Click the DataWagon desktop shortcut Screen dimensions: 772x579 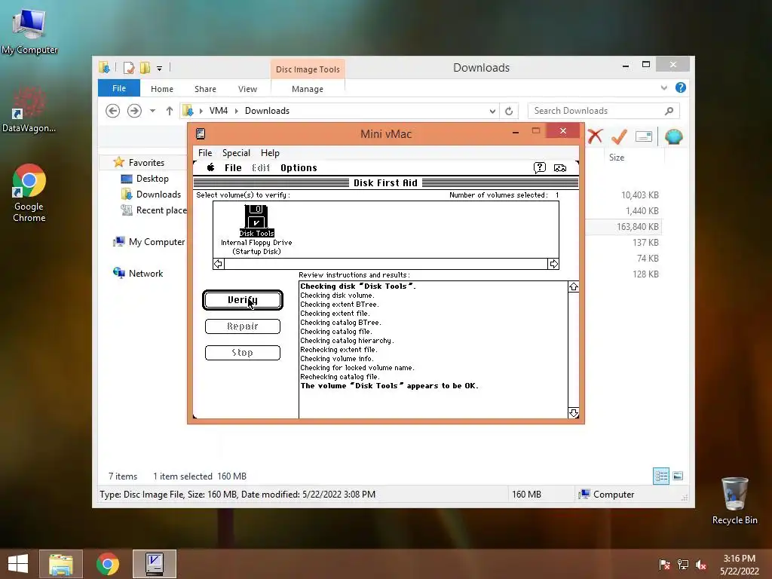click(x=29, y=110)
